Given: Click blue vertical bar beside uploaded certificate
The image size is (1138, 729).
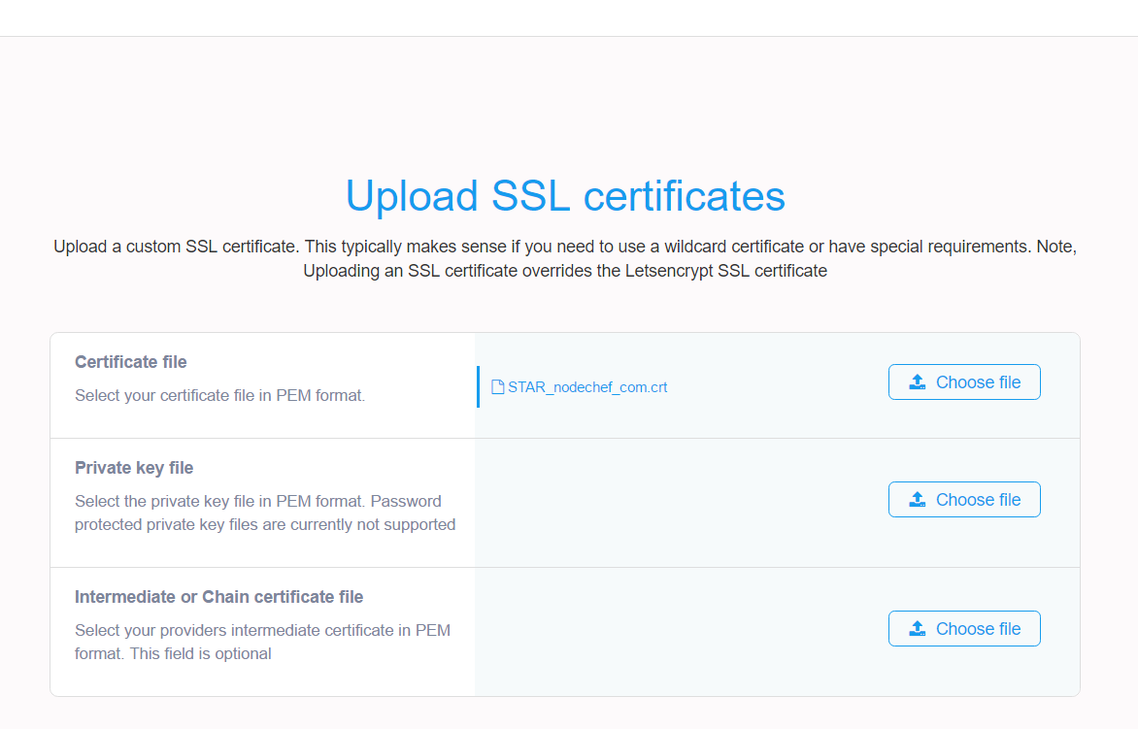Looking at the screenshot, I should 479,386.
